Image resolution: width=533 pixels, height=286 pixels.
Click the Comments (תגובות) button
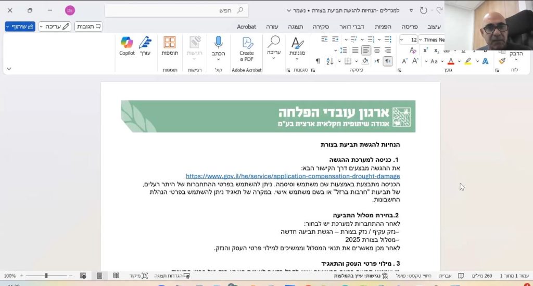coord(88,26)
